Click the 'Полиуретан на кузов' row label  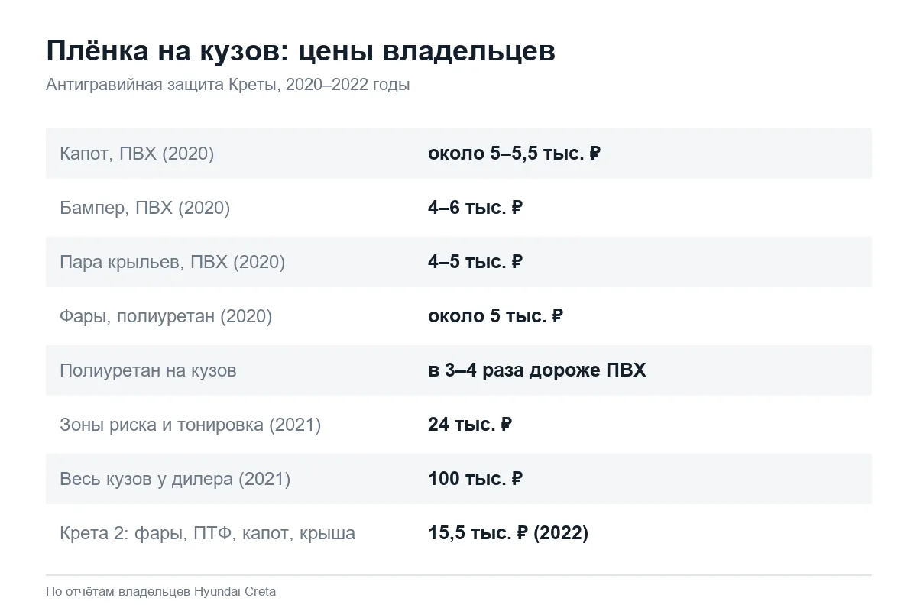coord(148,370)
